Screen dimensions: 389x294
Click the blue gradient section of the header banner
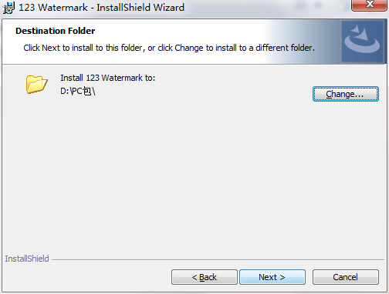coord(303,41)
